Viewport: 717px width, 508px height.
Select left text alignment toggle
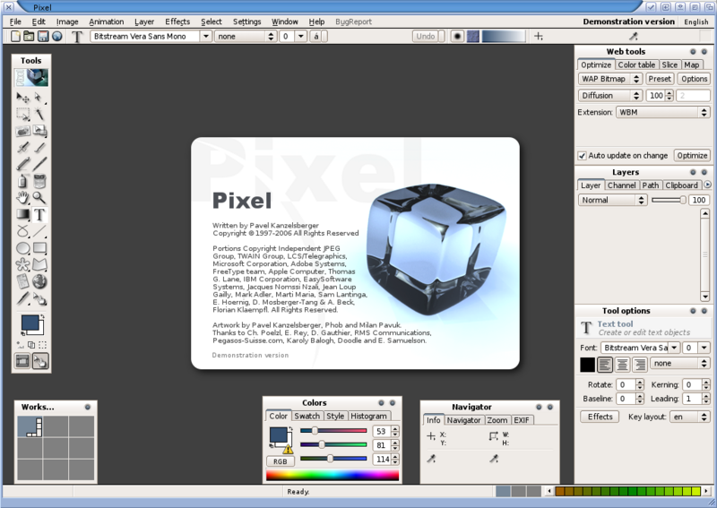point(606,364)
